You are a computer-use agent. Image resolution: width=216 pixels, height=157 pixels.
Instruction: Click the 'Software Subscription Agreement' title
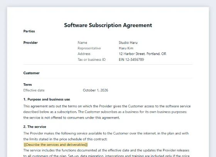pyautogui.click(x=108, y=25)
